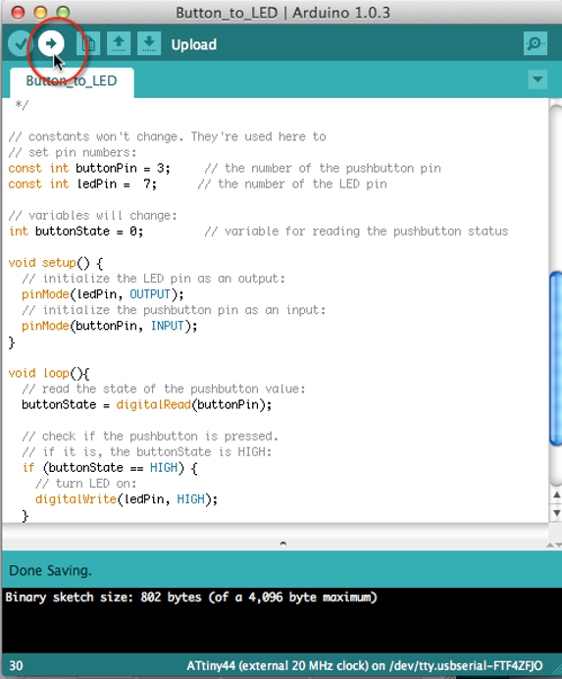The height and width of the screenshot is (679, 562).
Task: Click the 'Upload' toolbar hint label
Action: 194,44
